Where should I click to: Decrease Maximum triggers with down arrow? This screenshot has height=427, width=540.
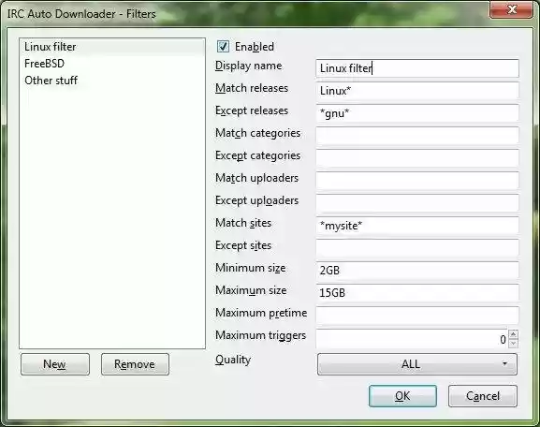[513, 344]
